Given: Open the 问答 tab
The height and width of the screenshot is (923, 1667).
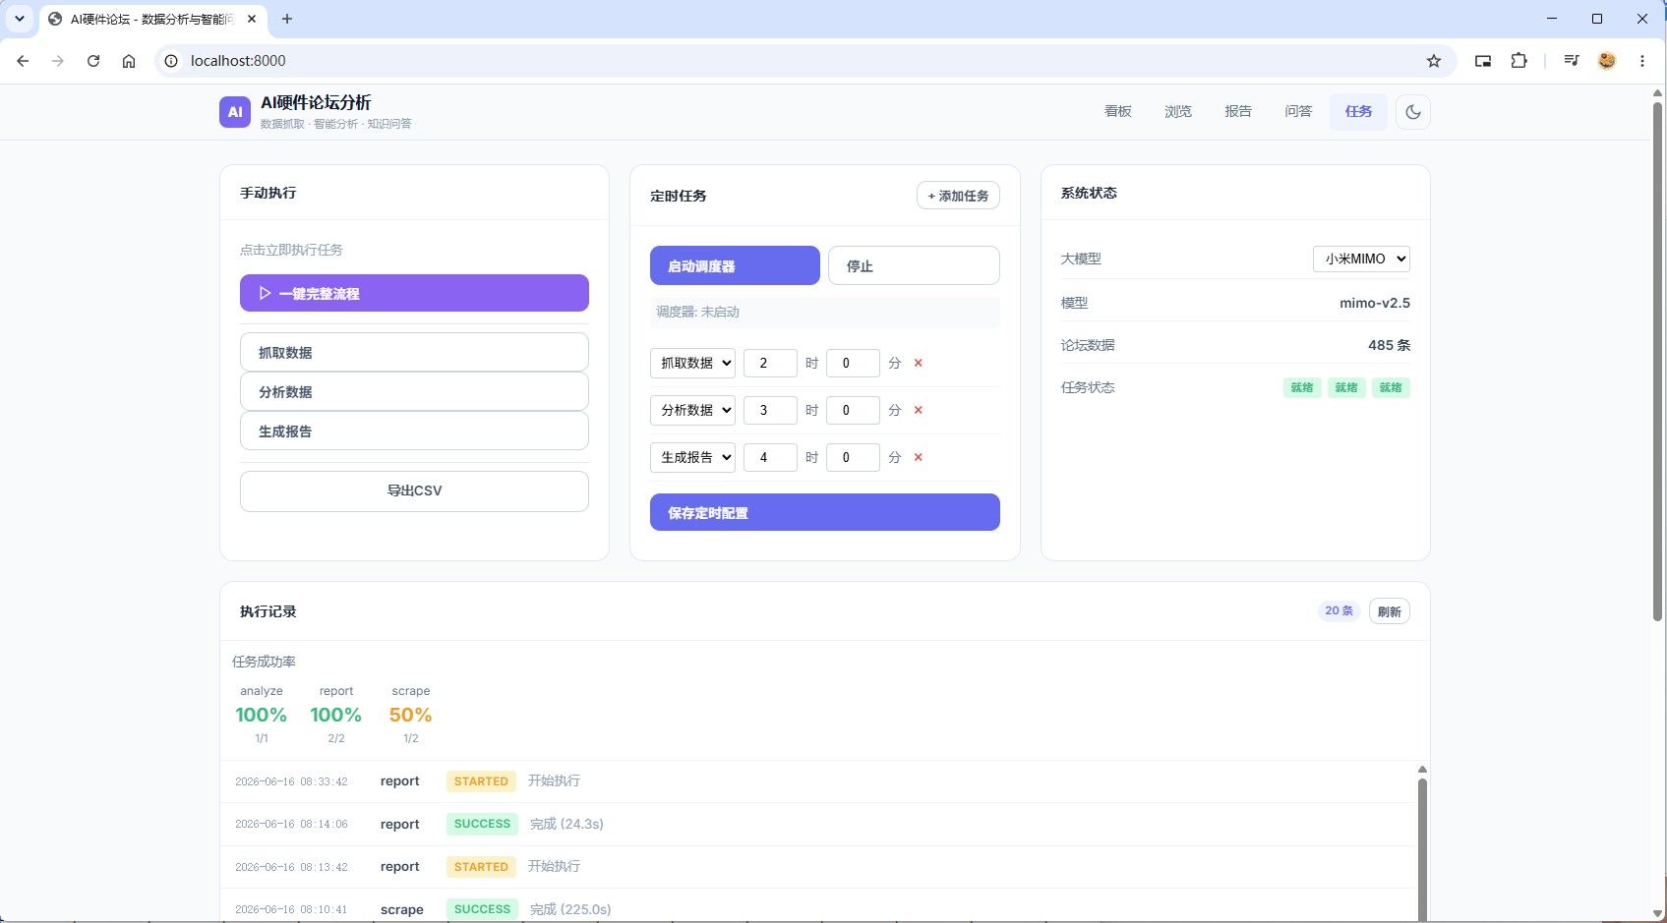Looking at the screenshot, I should pos(1298,112).
